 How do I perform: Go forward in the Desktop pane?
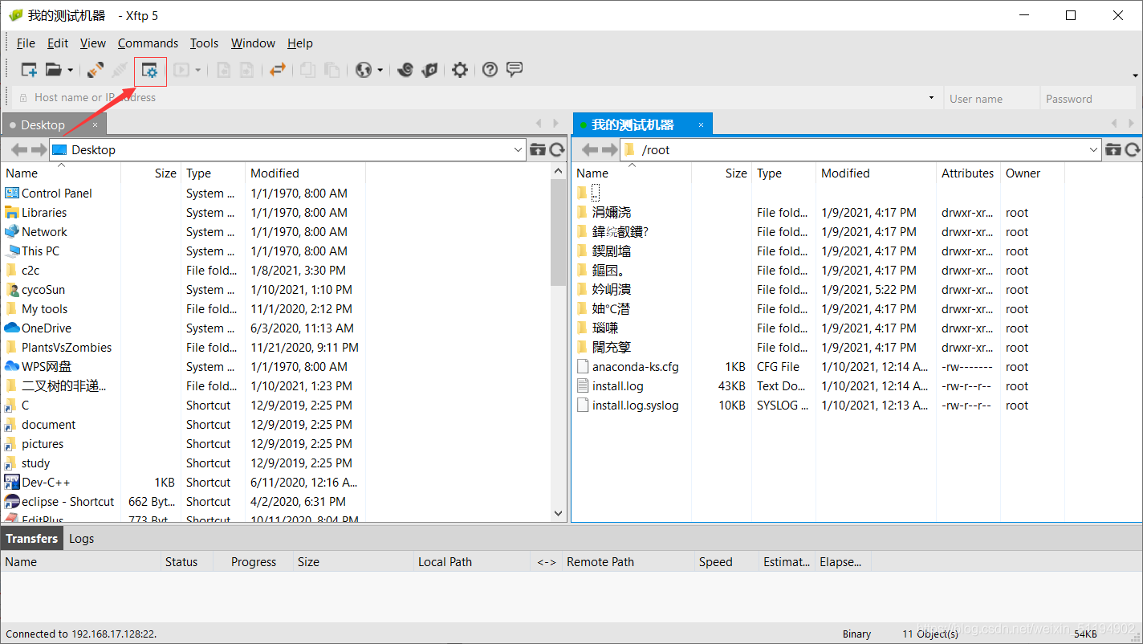tap(39, 149)
